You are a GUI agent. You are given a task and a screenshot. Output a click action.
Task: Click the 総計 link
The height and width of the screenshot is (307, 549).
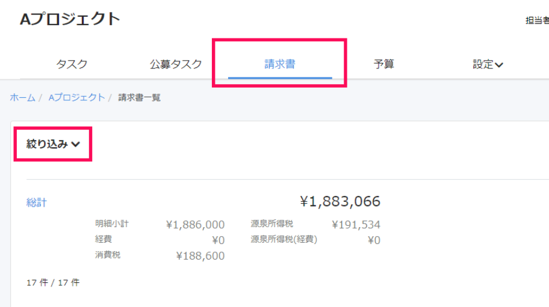[36, 202]
